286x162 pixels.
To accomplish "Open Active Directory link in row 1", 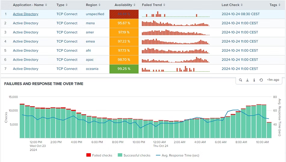I will (x=26, y=14).
